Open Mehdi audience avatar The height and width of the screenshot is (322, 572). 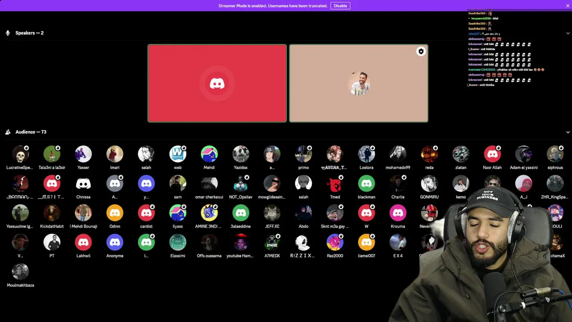coord(209,154)
